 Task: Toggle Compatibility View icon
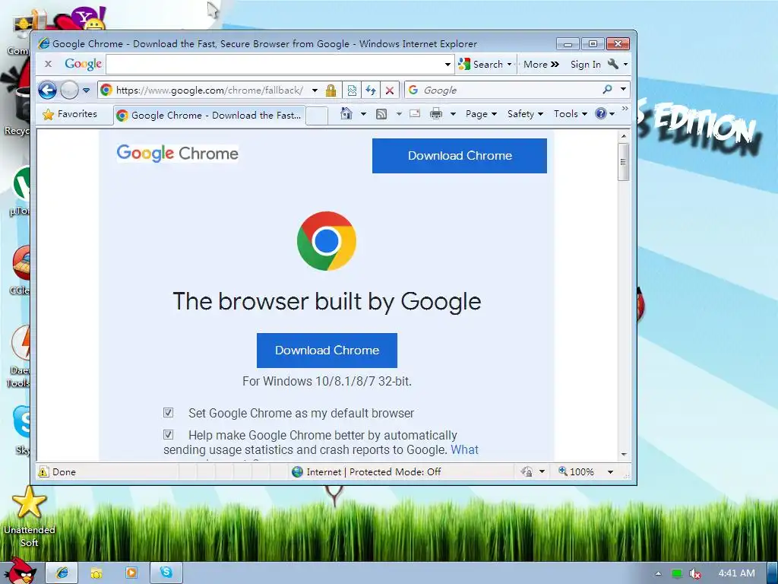pyautogui.click(x=352, y=90)
